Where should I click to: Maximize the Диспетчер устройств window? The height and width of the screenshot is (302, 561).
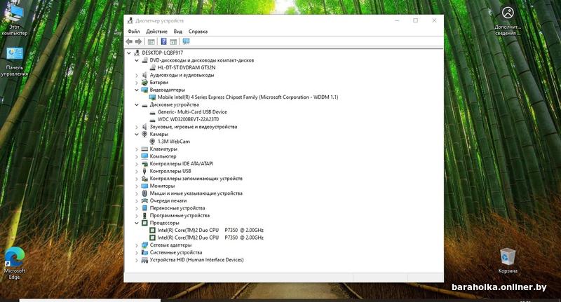[415, 20]
